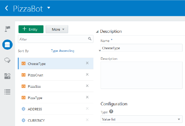
Task: Open the list view sidebar icon
Action: pos(8,91)
